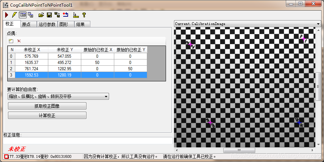Click cell value 1282.95

coord(65,69)
